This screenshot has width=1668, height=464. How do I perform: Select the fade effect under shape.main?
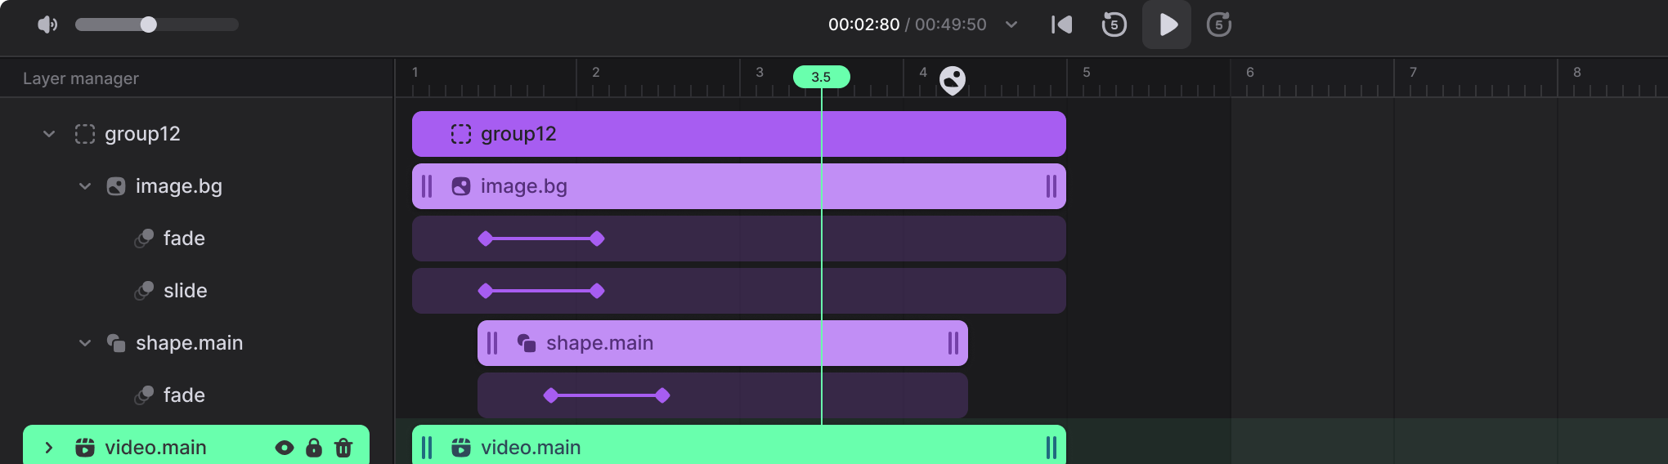tap(184, 395)
